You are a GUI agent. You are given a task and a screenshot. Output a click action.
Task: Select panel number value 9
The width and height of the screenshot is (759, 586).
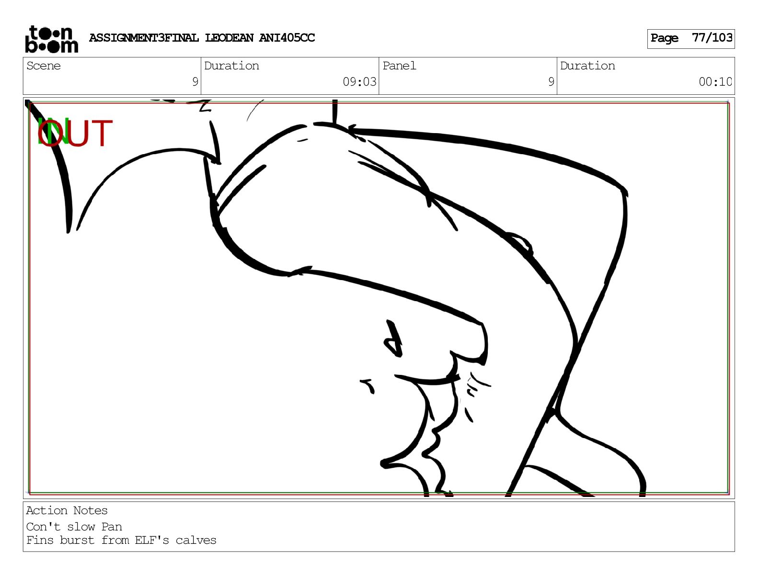click(551, 82)
